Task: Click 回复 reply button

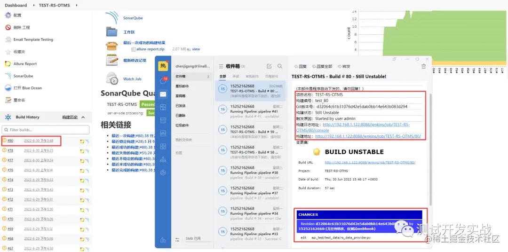Action: click(300, 66)
